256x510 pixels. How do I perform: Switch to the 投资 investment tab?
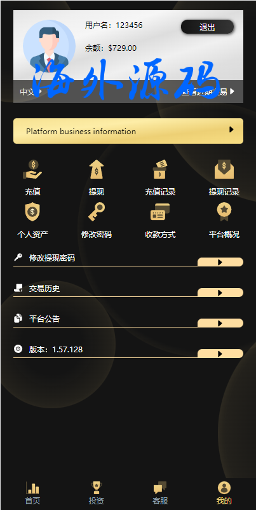[97, 493]
